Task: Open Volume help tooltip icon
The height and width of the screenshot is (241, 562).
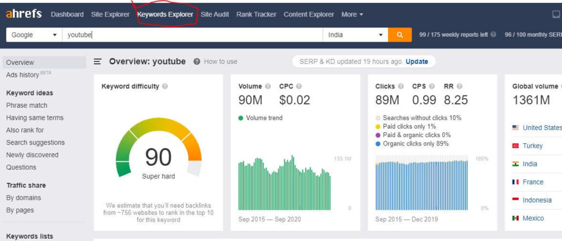Action: [268, 86]
